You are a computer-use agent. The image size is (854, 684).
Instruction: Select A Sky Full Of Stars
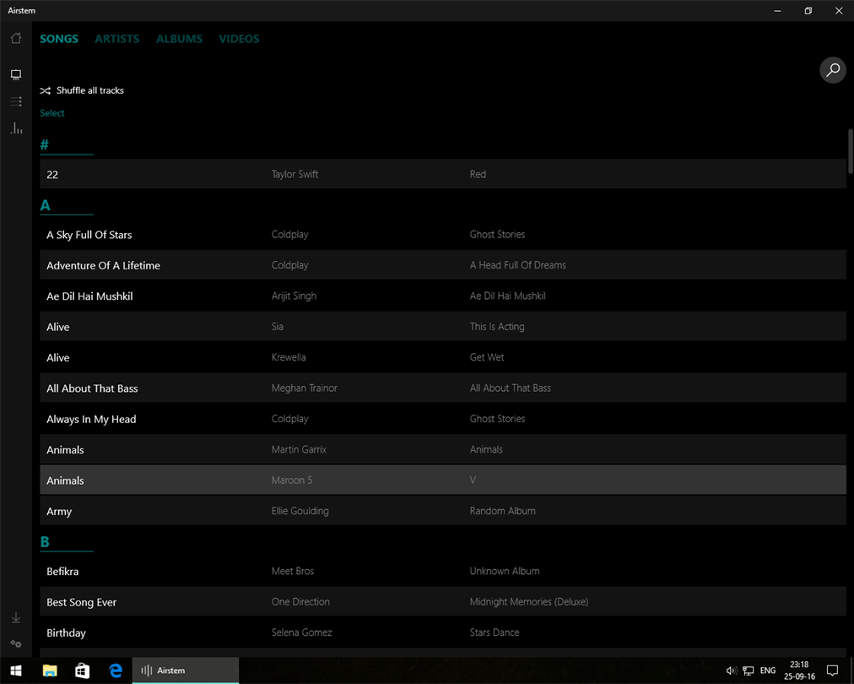[x=443, y=235]
